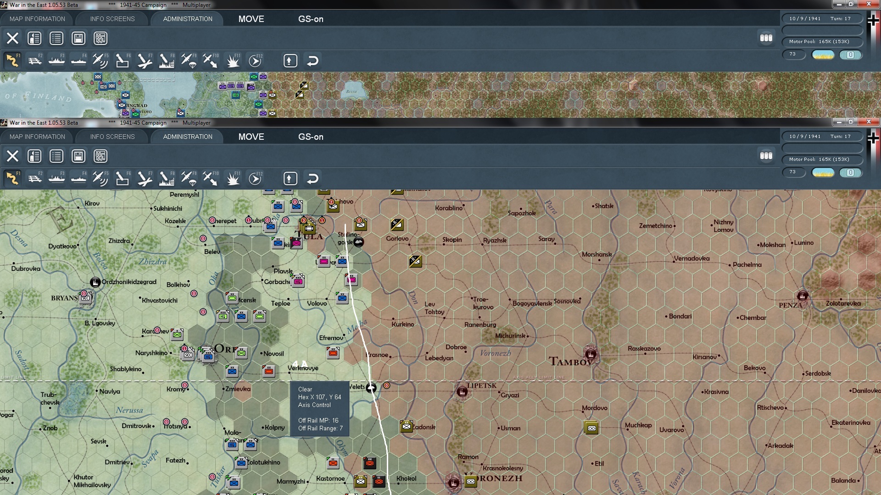Image resolution: width=881 pixels, height=495 pixels.
Task: Open the grid-pattern icon in lower window
Action: pyautogui.click(x=100, y=156)
